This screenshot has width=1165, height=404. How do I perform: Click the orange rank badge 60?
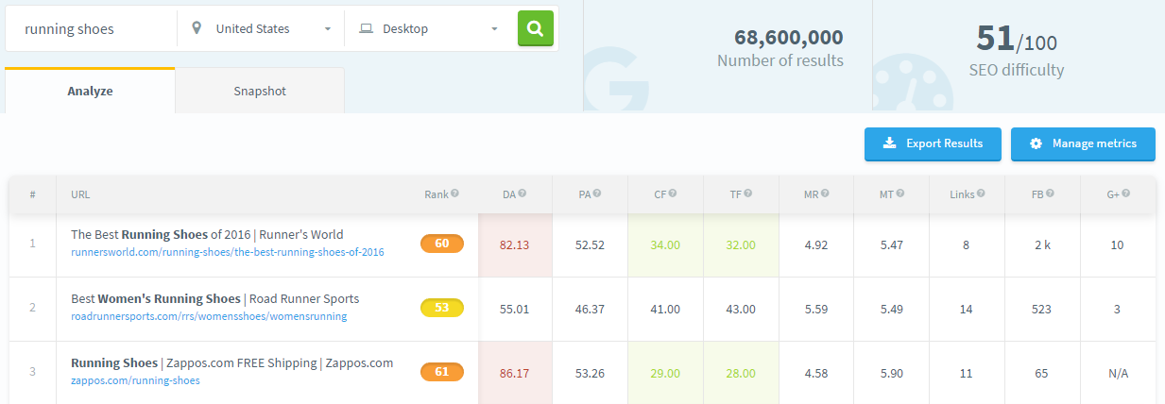(442, 244)
